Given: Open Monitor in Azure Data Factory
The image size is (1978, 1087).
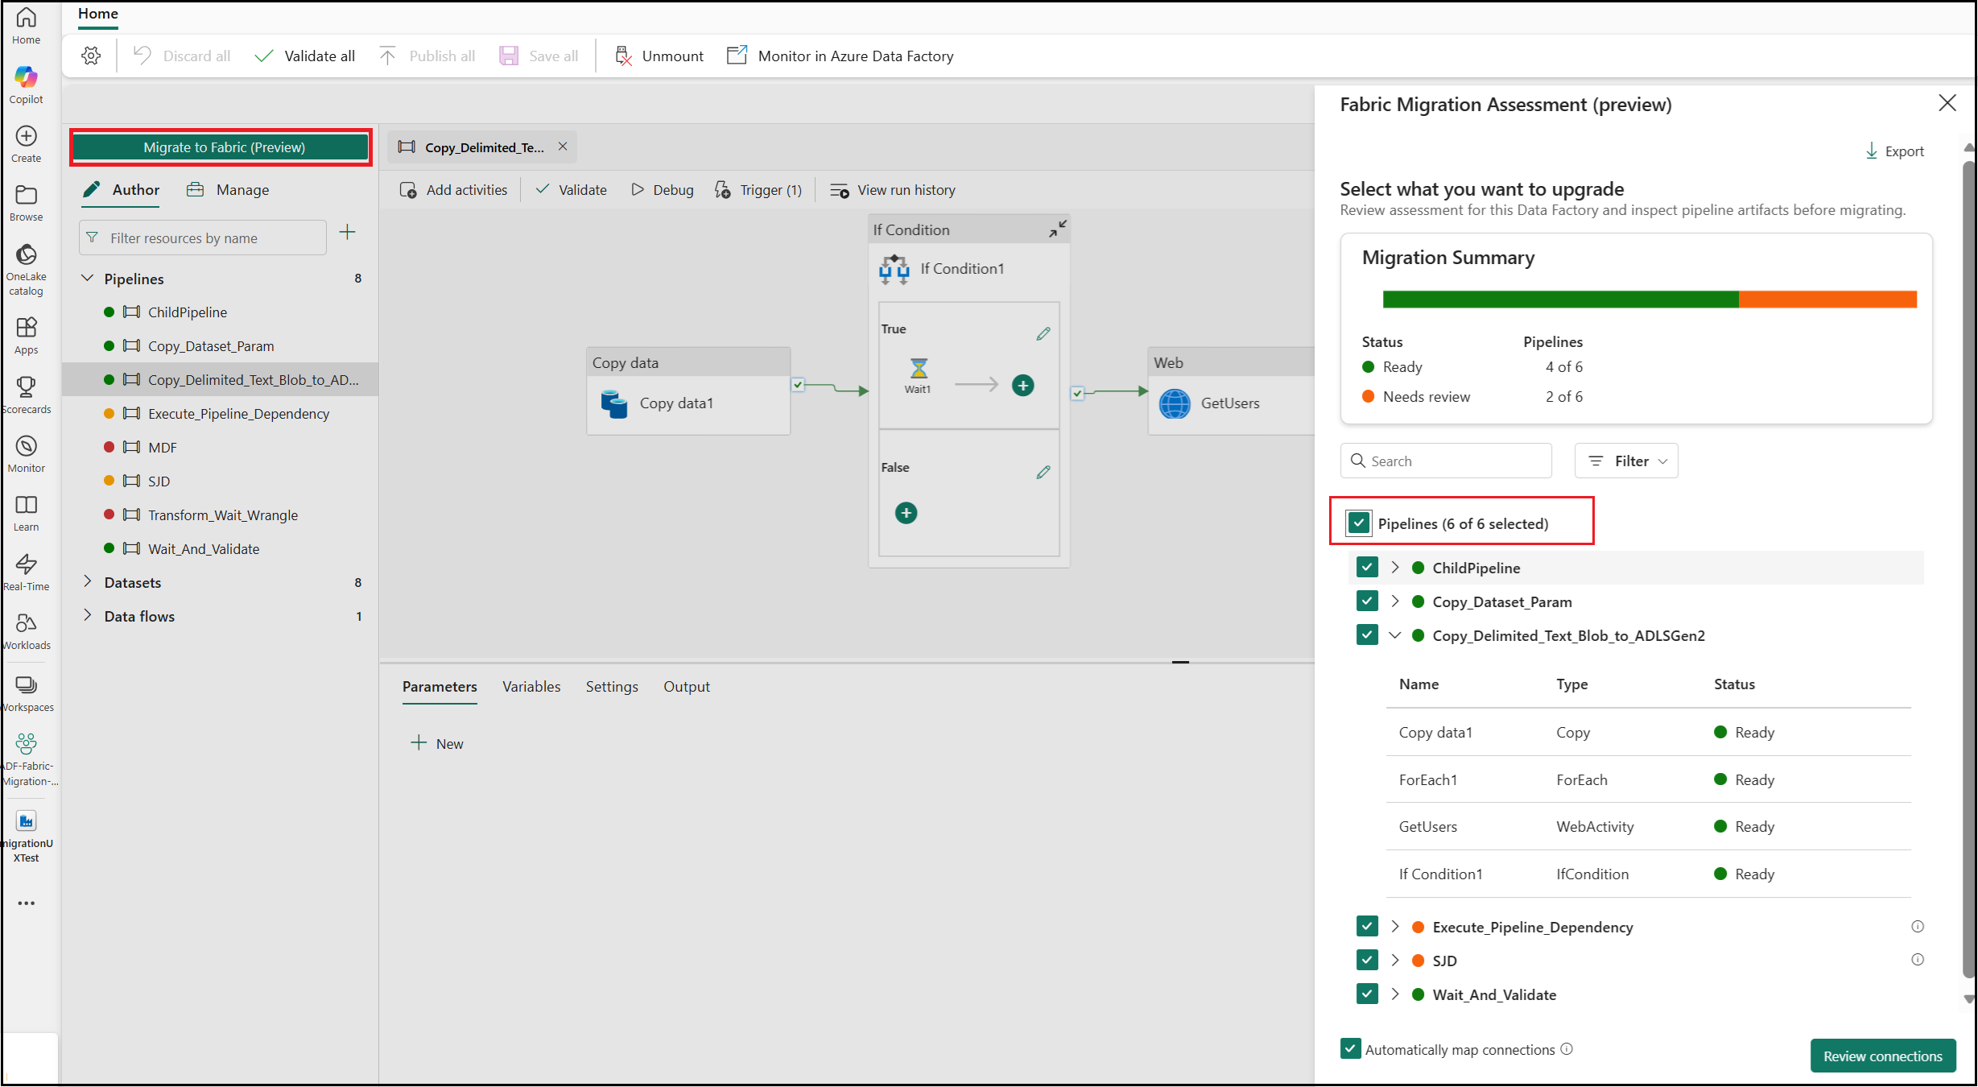Looking at the screenshot, I should 840,56.
